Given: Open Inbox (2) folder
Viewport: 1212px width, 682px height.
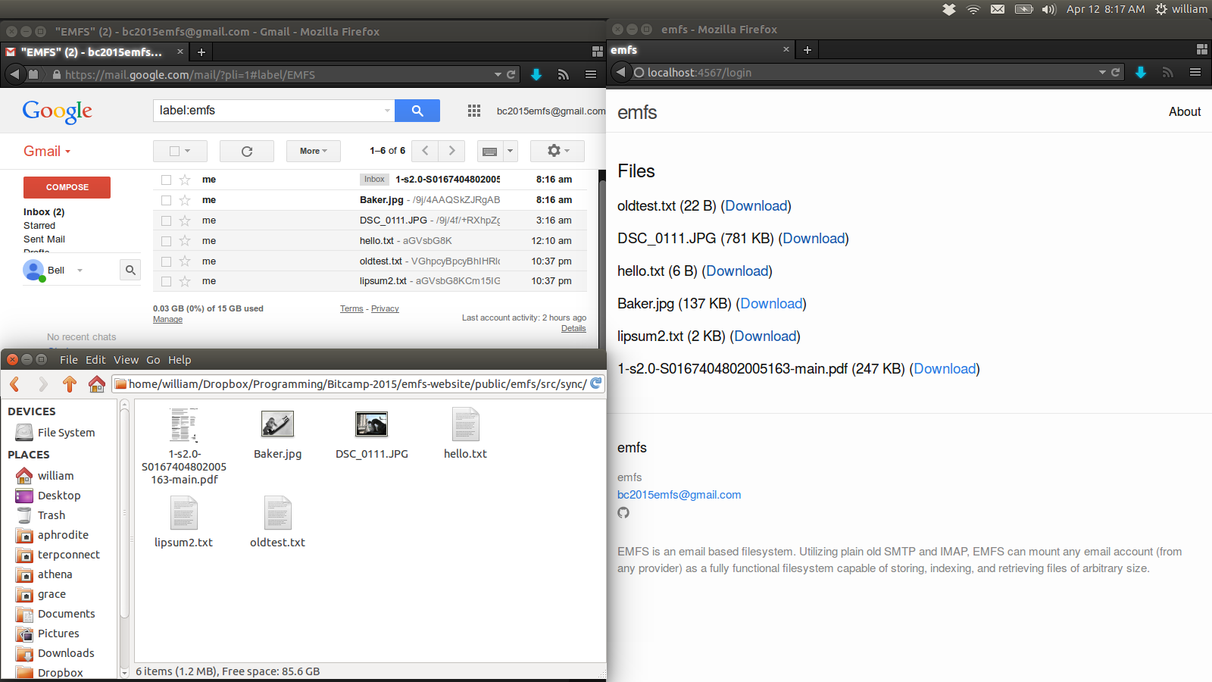Looking at the screenshot, I should (x=44, y=212).
